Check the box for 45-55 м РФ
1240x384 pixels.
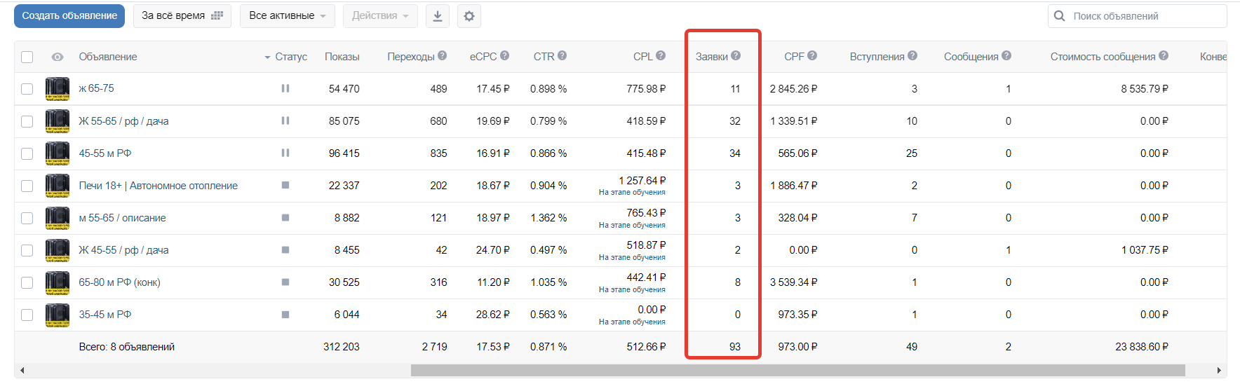click(x=27, y=153)
